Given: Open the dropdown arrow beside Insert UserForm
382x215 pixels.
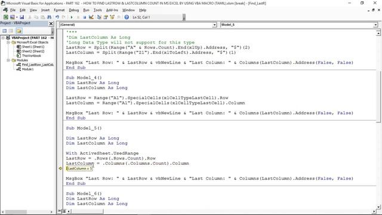Looking at the screenshot, I should pos(17,17).
